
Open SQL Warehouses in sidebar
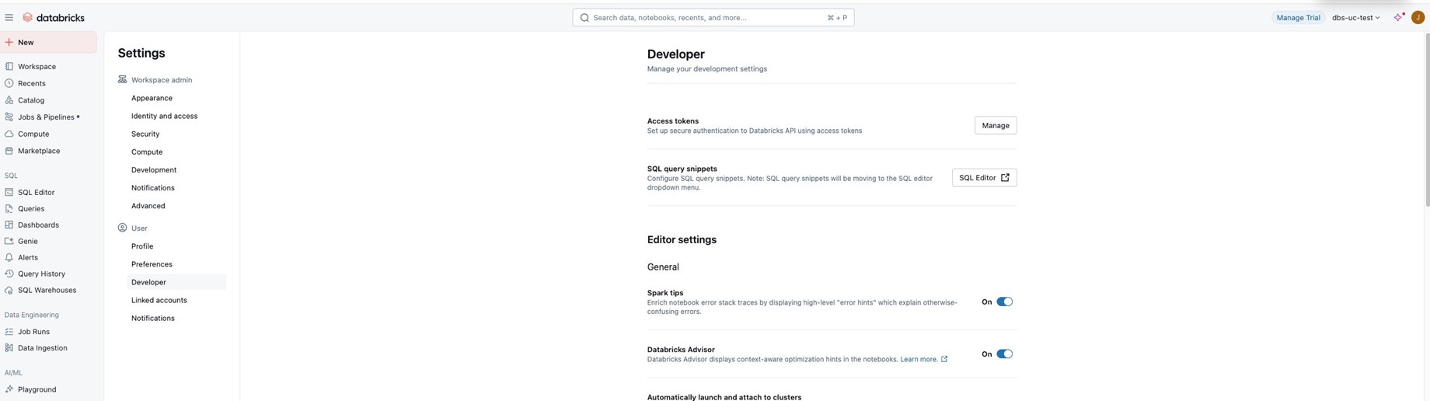[x=47, y=290]
